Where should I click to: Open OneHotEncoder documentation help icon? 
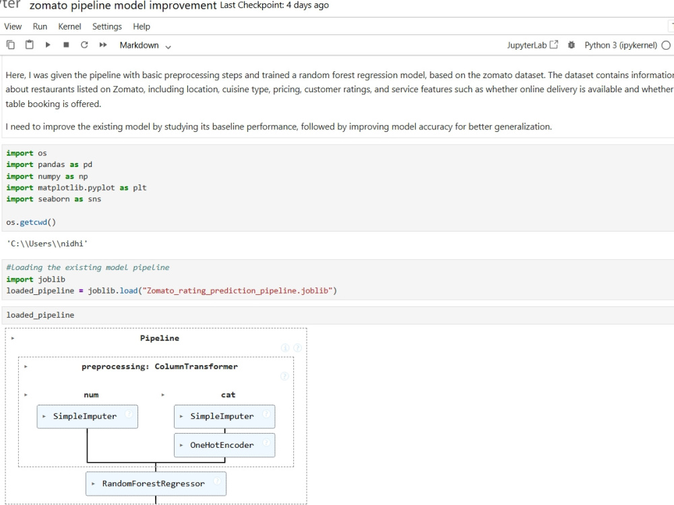pyautogui.click(x=266, y=443)
